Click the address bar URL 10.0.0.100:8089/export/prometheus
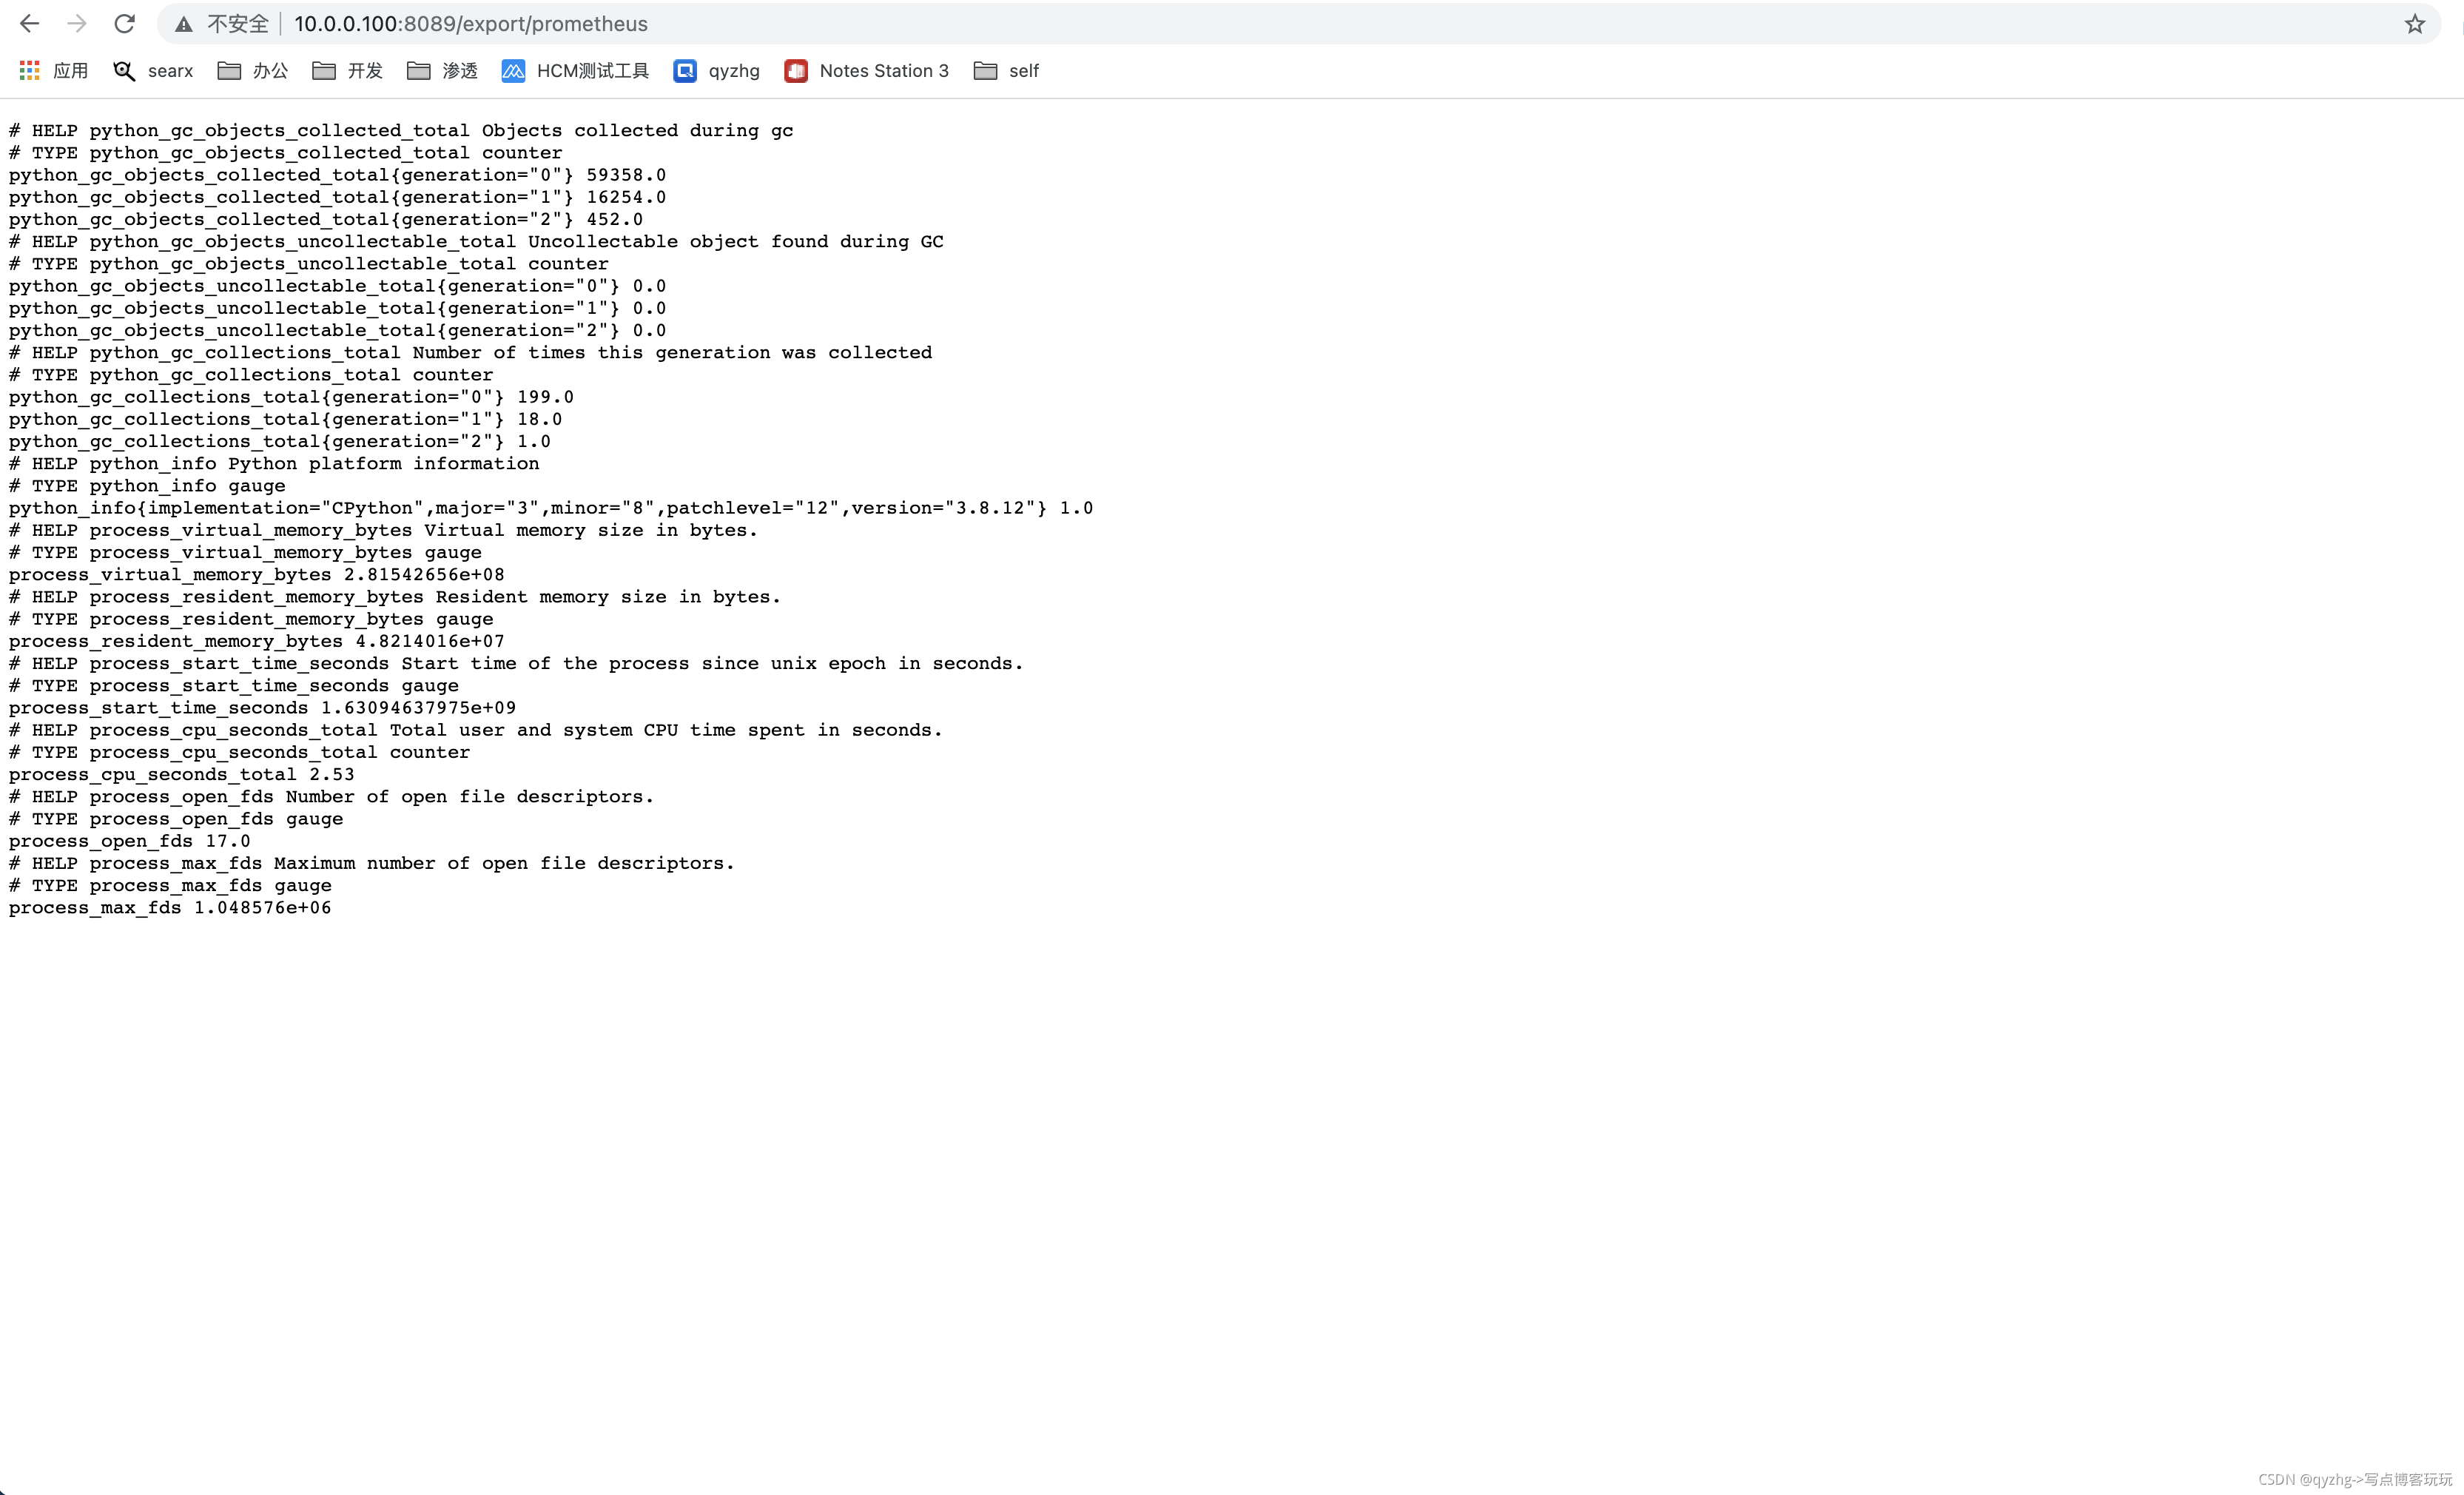Image resolution: width=2464 pixels, height=1495 pixels. point(471,24)
